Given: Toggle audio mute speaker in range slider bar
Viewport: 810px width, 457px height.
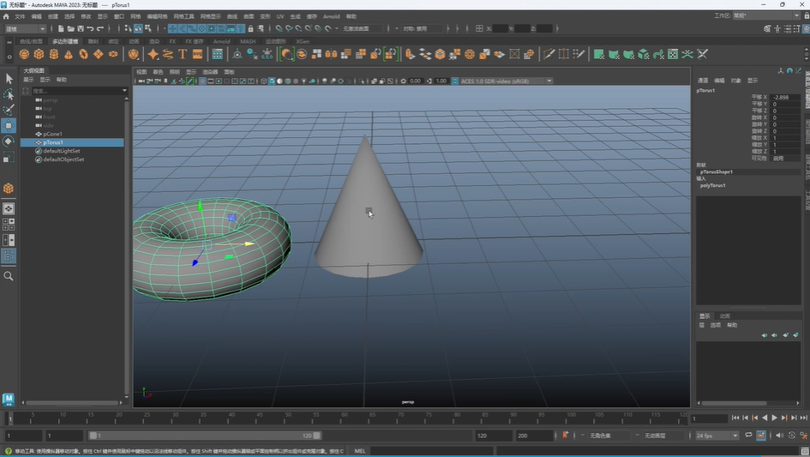Looking at the screenshot, I should tap(779, 436).
